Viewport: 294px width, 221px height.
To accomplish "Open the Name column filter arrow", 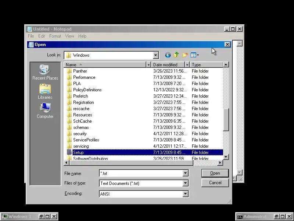I will tap(148, 65).
